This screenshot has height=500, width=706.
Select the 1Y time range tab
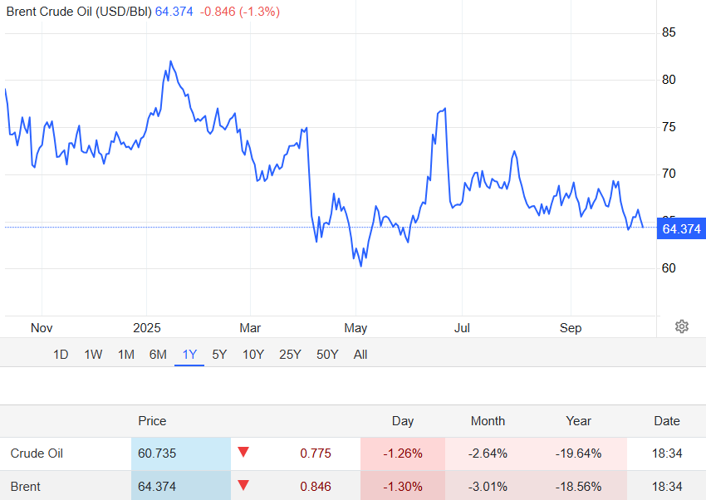[x=189, y=355]
